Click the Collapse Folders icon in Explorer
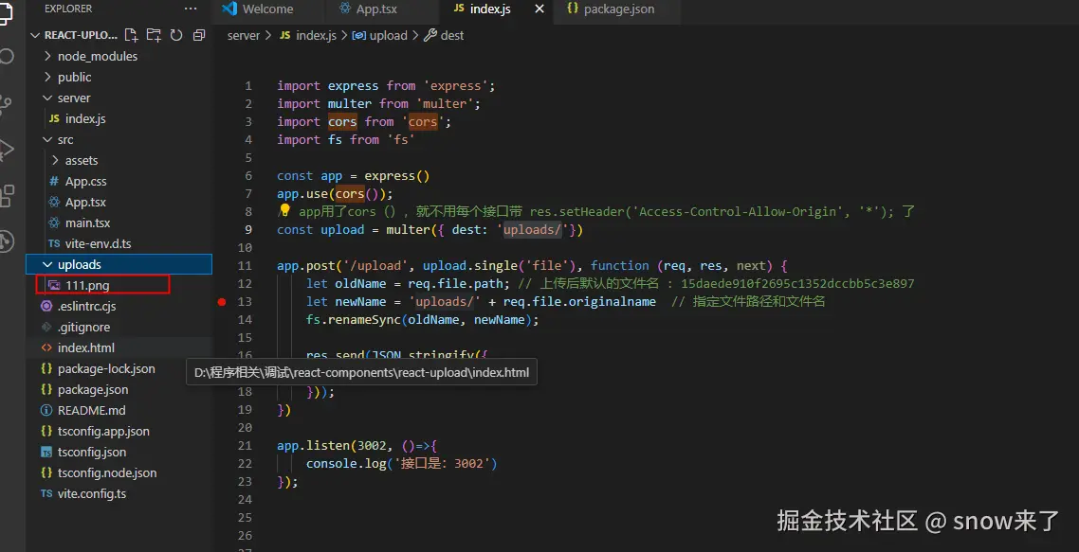1079x552 pixels. tap(199, 35)
